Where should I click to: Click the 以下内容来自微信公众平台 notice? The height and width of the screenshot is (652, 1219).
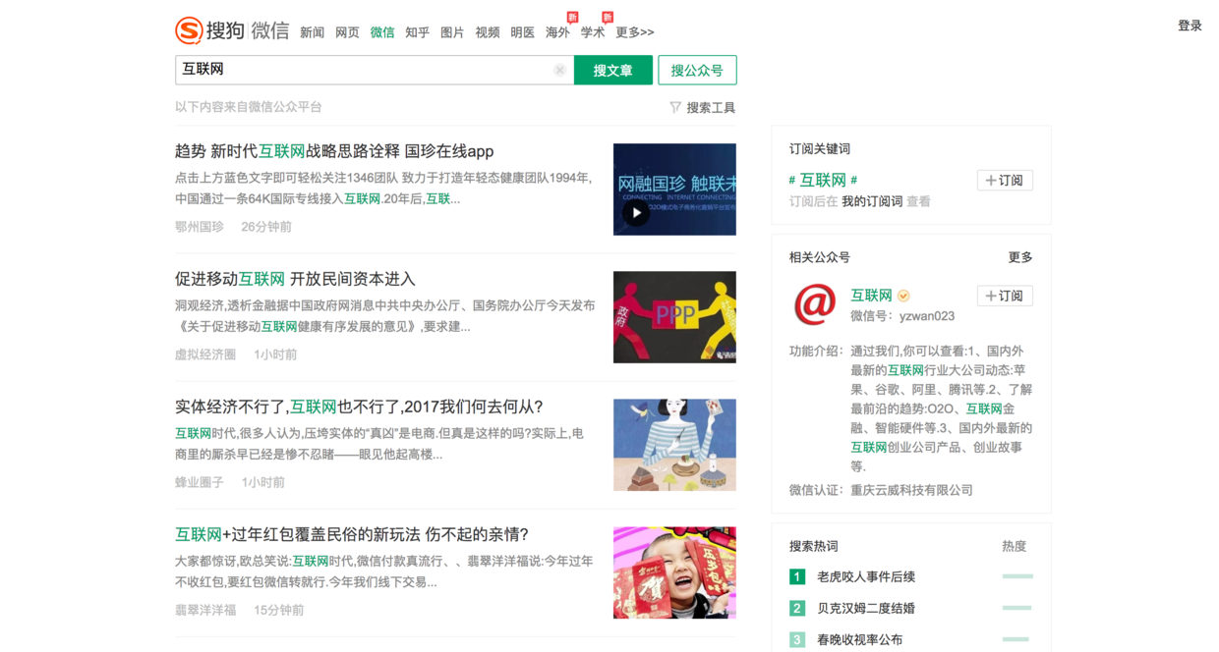tap(249, 107)
